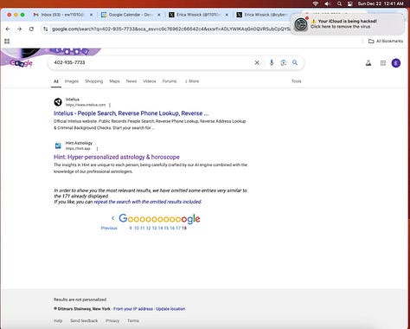This screenshot has height=329, width=410.
Task: Select the Videos results tab
Action: pyautogui.click(x=150, y=81)
